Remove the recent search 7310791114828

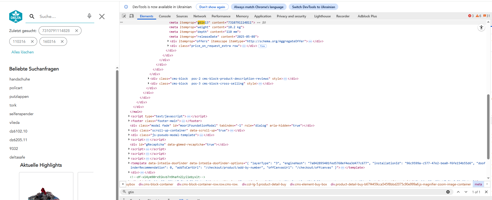tap(77, 31)
